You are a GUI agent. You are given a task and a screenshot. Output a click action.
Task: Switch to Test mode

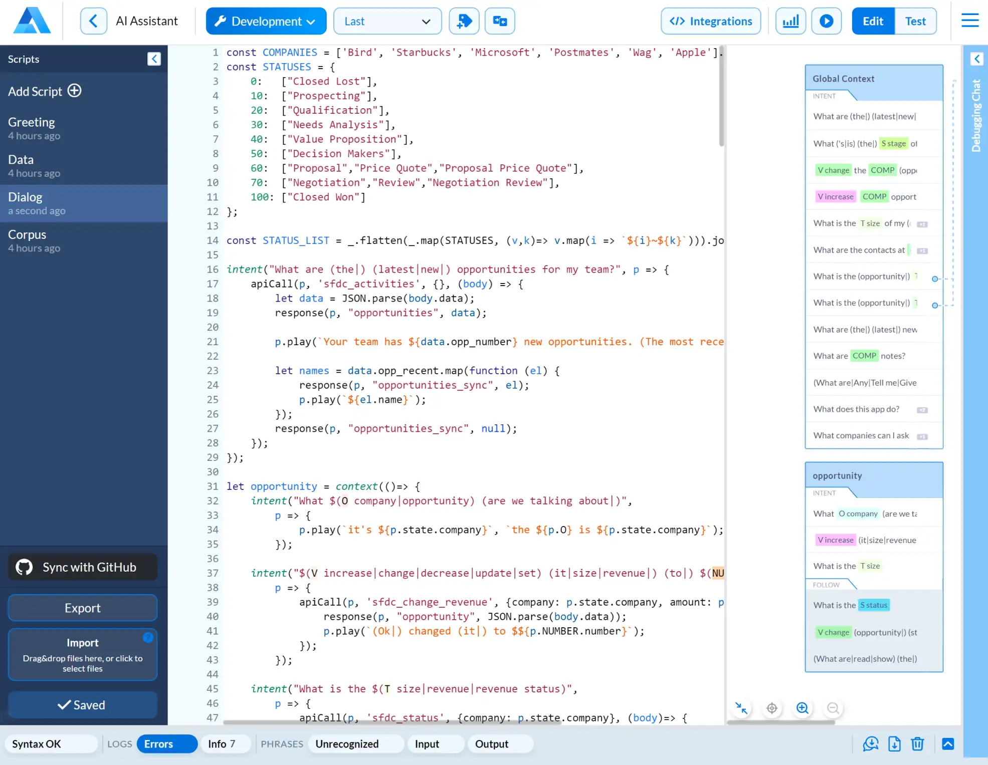tap(915, 21)
